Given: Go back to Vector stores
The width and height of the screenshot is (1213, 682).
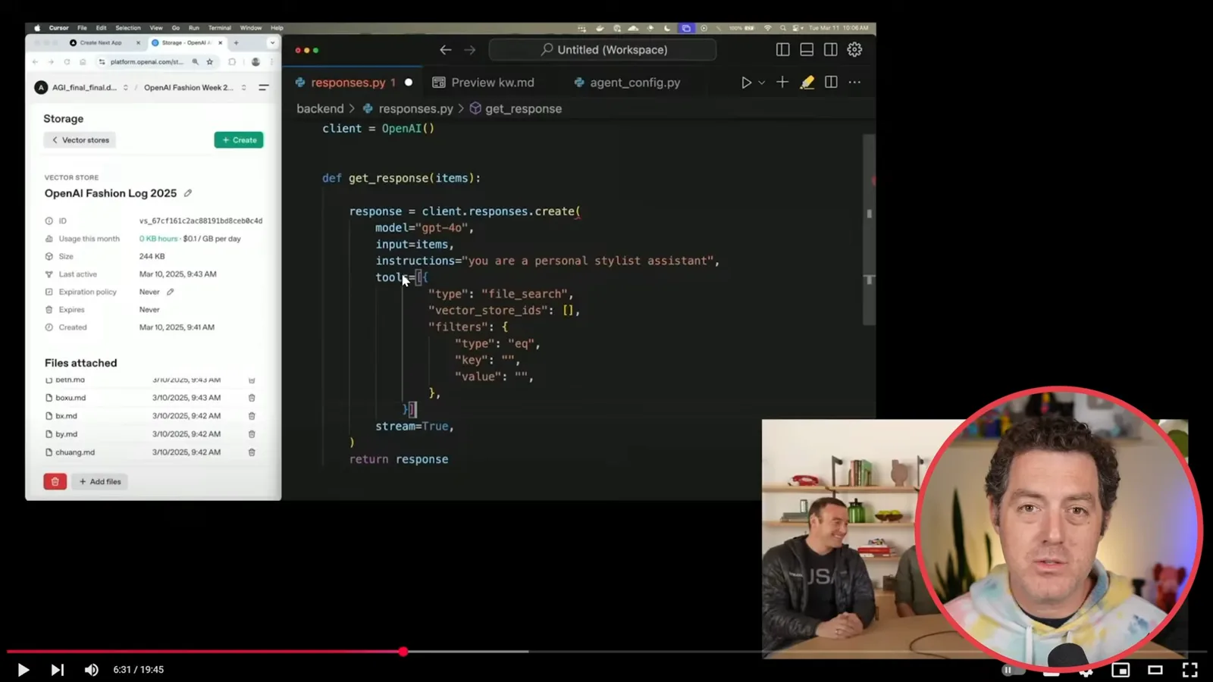Looking at the screenshot, I should pos(80,140).
